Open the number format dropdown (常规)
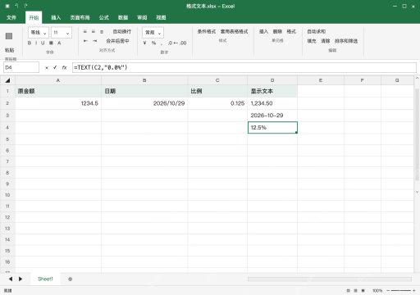 tap(153, 33)
